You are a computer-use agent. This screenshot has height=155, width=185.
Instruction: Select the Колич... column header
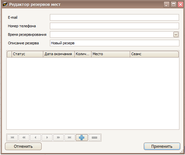tap(83, 54)
